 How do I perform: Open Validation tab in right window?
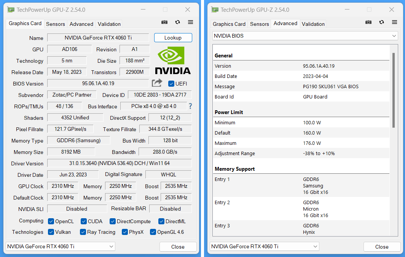[313, 24]
